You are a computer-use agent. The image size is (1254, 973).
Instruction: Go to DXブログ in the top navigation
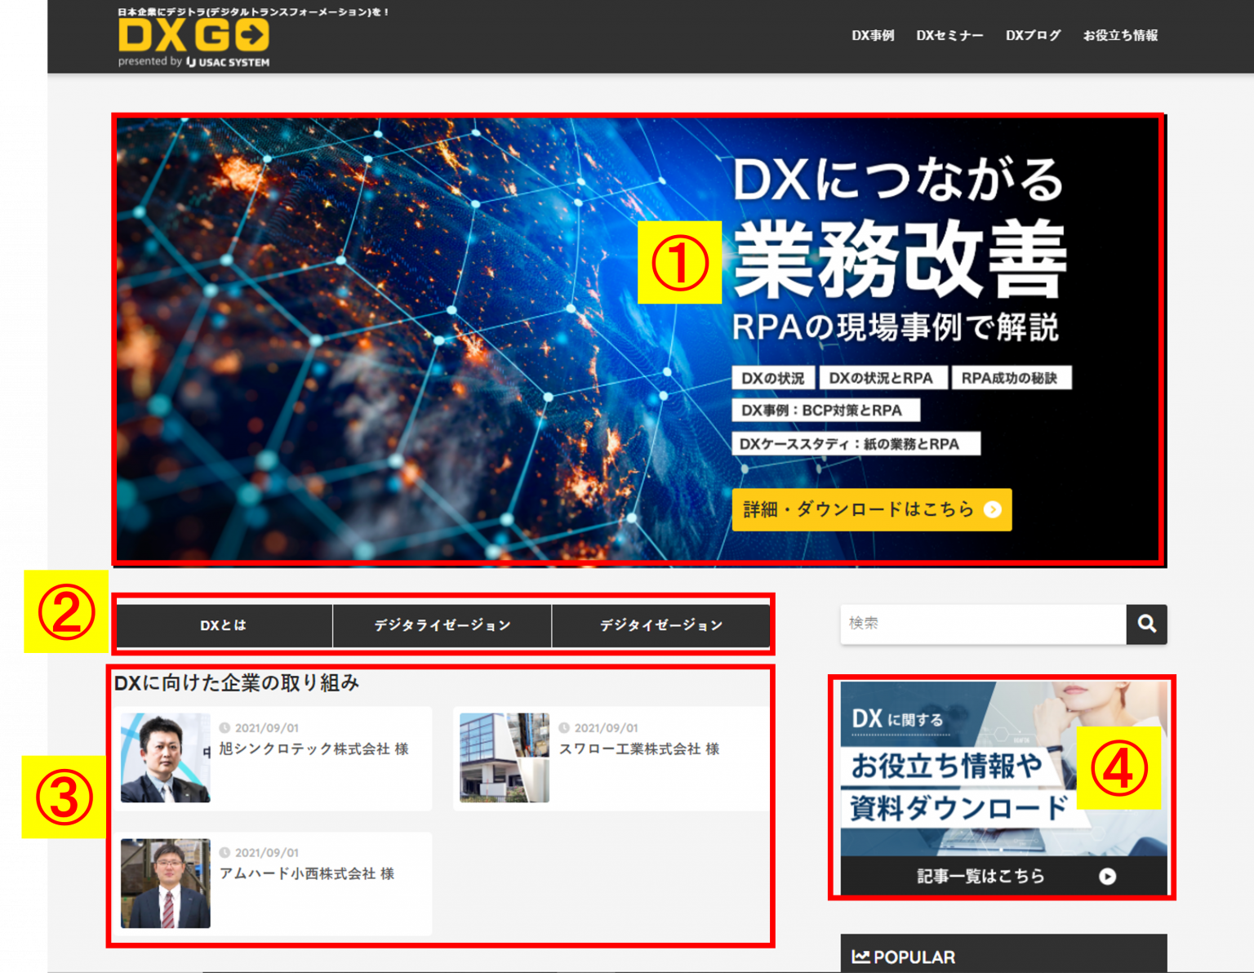1034,35
